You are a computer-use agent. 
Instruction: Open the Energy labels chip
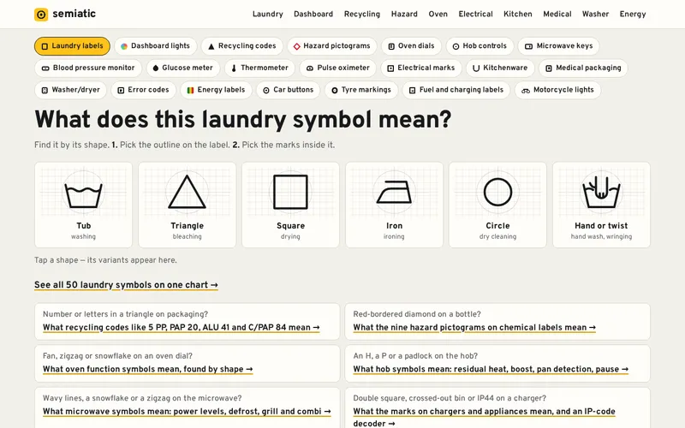pyautogui.click(x=217, y=90)
